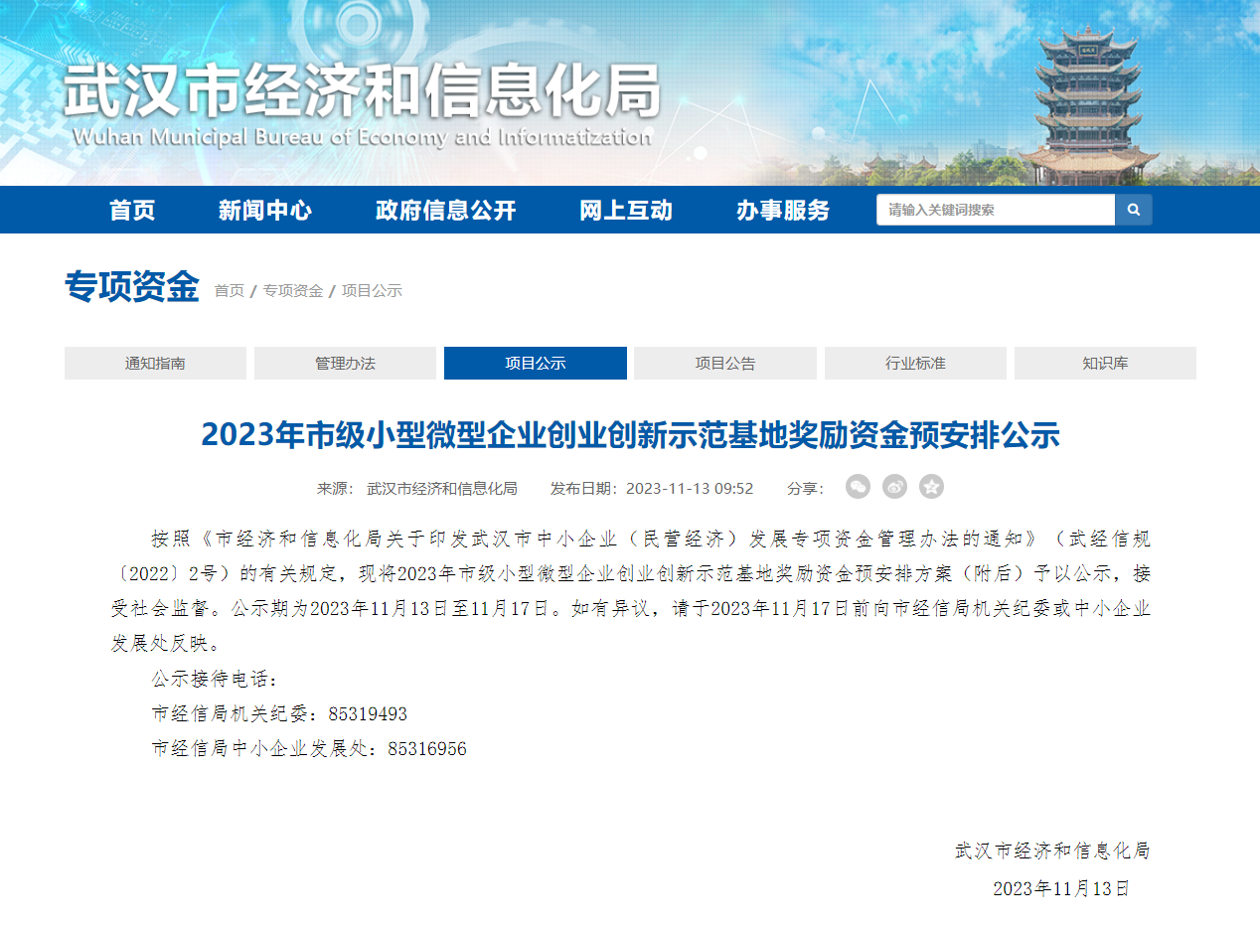Open 政府信息公开 navigation menu
1260x929 pixels.
[x=445, y=210]
